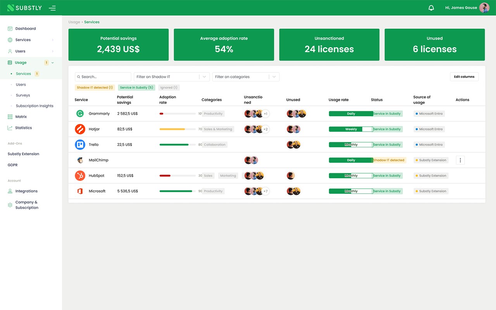496x310 pixels.
Task: Expand Services menu chevron in sidebar
Action: [53, 40]
